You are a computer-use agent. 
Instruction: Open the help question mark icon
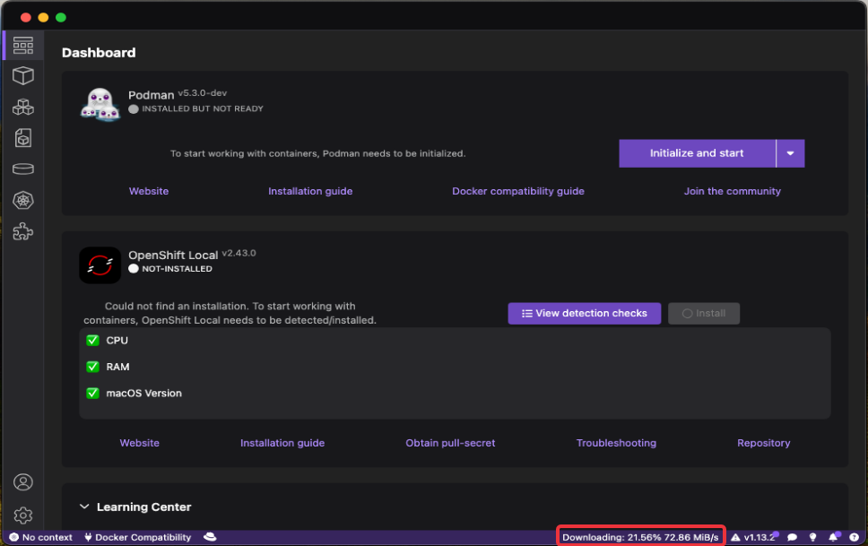855,537
